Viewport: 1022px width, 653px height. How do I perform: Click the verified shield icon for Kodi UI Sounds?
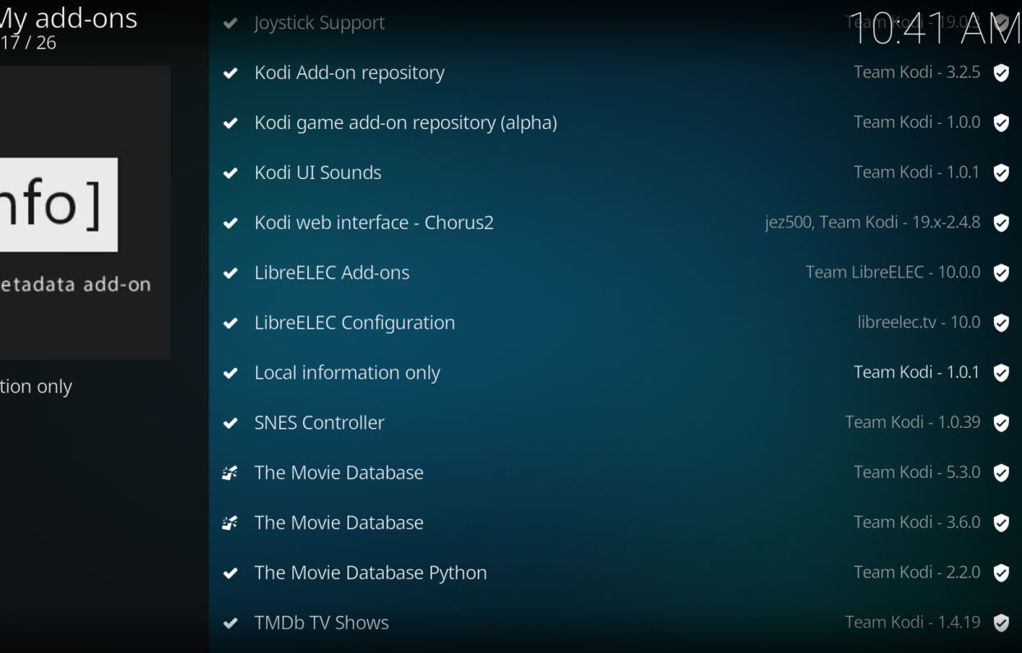click(x=1001, y=173)
